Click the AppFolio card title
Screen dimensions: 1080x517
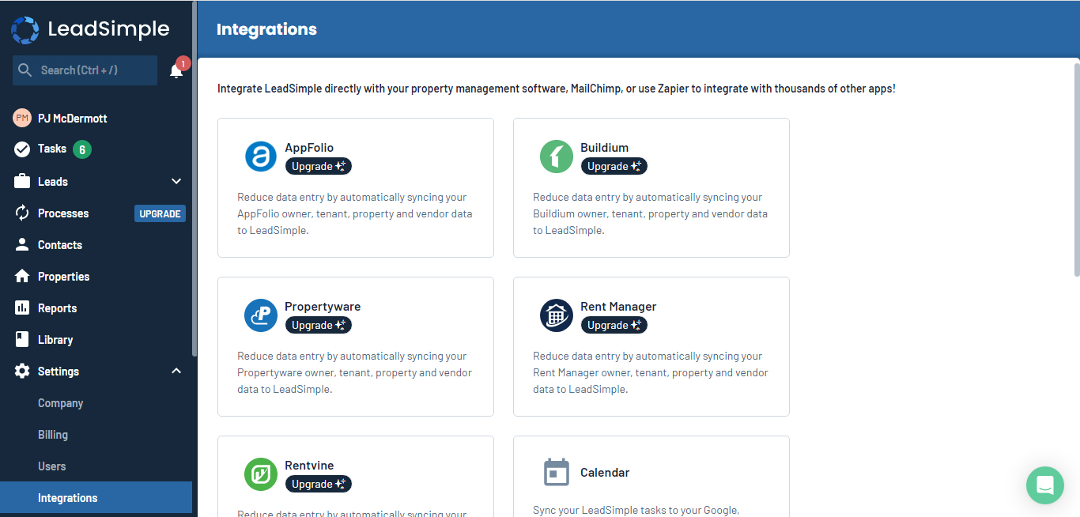tap(309, 148)
